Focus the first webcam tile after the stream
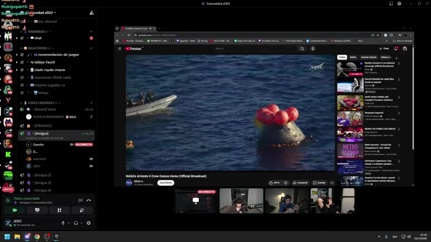 click(x=241, y=201)
